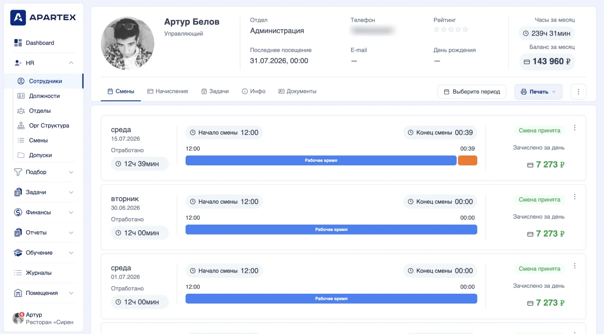Screen dimensions: 604x334
Task: Click Смена принята badge for 01.07.2026
Action: 540,269
